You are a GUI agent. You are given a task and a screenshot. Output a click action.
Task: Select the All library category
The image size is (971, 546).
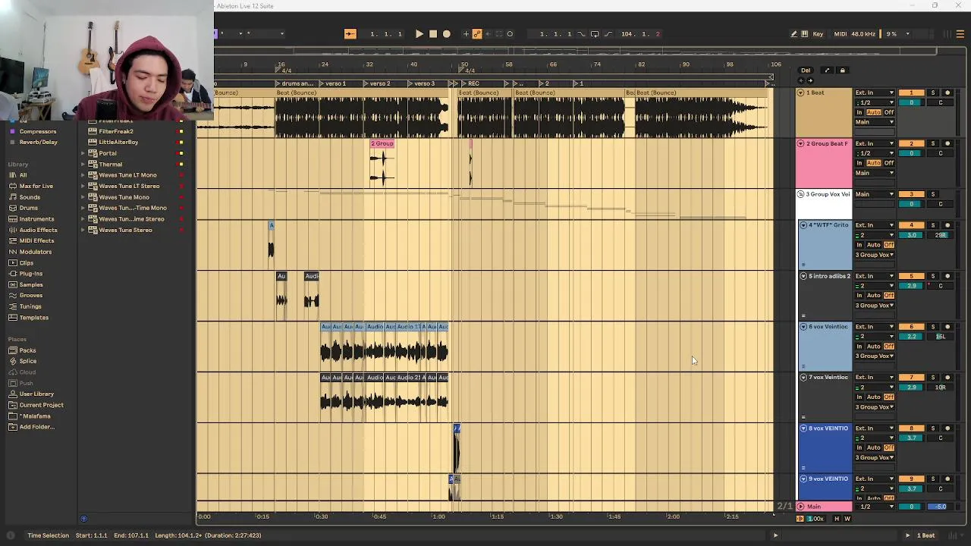[x=23, y=175]
